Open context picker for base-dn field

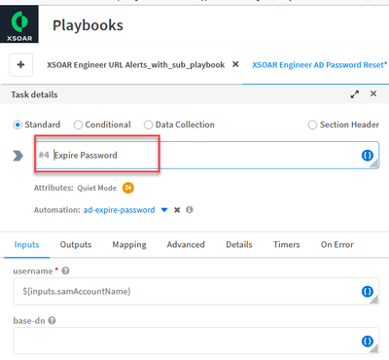click(x=368, y=342)
